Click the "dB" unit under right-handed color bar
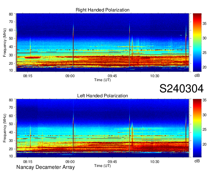The height and width of the screenshot is (171, 210). coord(197,76)
